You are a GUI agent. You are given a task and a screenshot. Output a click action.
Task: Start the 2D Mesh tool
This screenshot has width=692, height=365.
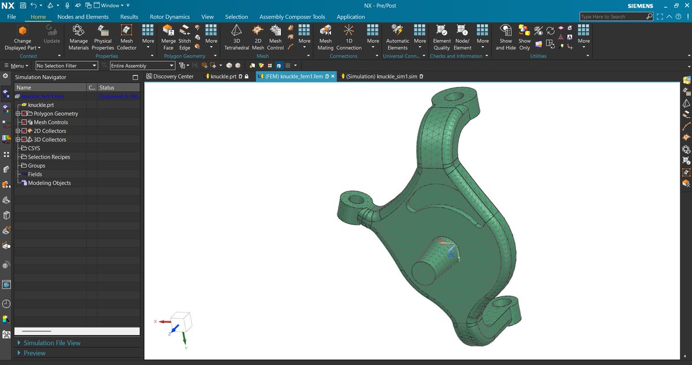pyautogui.click(x=258, y=37)
